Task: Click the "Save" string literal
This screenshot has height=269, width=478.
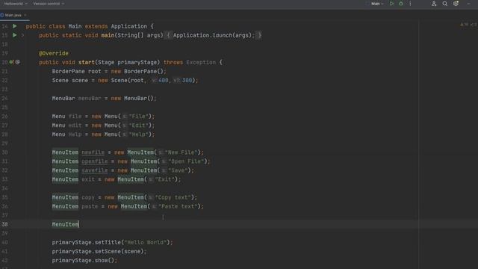Action: click(x=178, y=170)
